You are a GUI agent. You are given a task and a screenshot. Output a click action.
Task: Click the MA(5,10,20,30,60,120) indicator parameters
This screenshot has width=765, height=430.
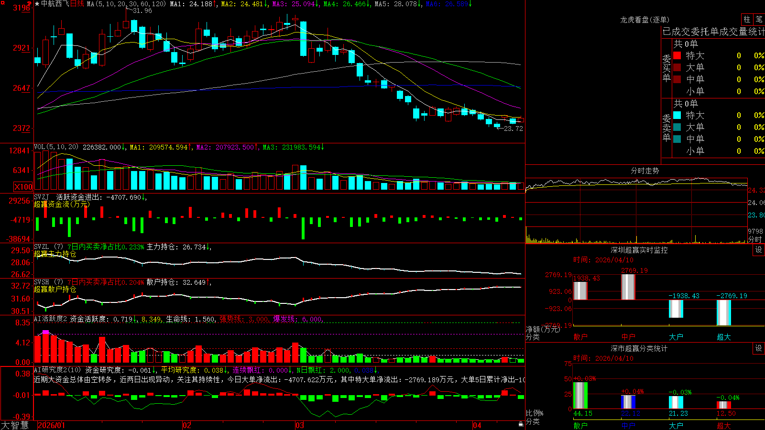pos(126,4)
